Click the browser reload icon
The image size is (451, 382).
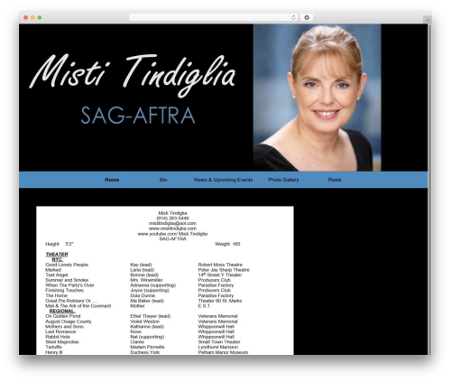pos(293,17)
